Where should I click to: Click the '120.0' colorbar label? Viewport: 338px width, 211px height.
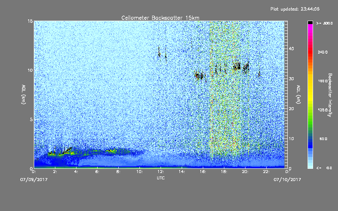point(323,110)
